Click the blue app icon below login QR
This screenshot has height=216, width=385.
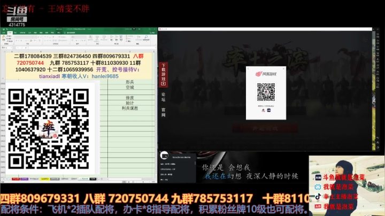pyautogui.click(x=269, y=111)
